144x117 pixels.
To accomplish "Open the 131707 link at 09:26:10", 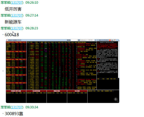I will tap(17, 2).
